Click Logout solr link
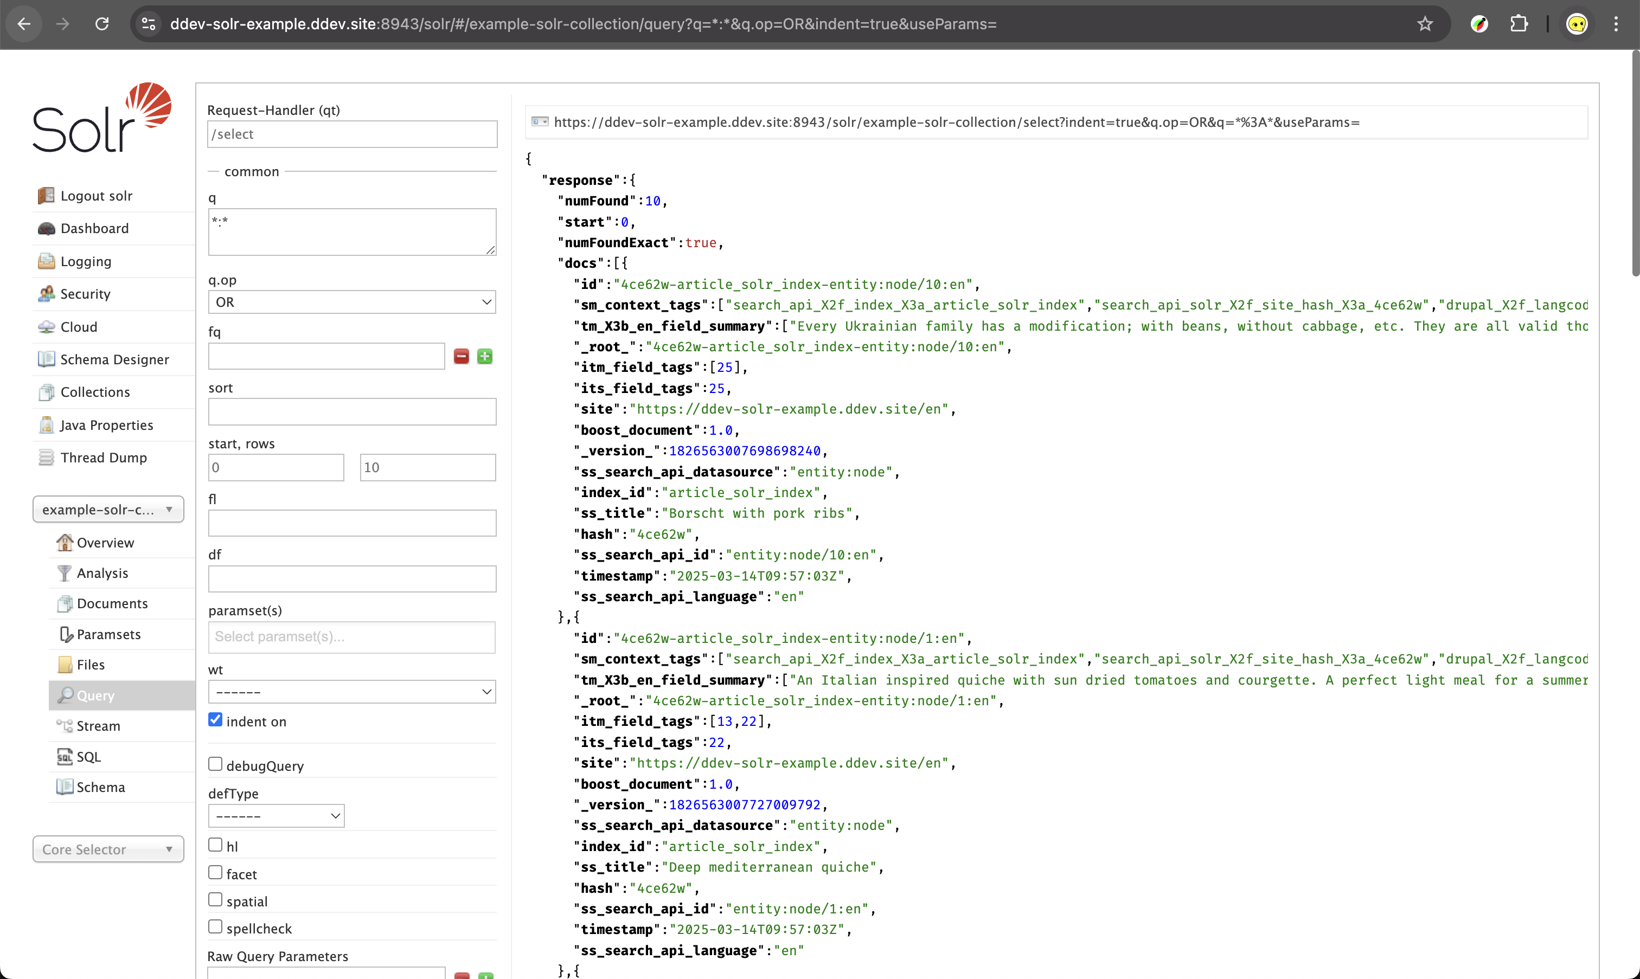Viewport: 1640px width, 979px height. click(97, 196)
